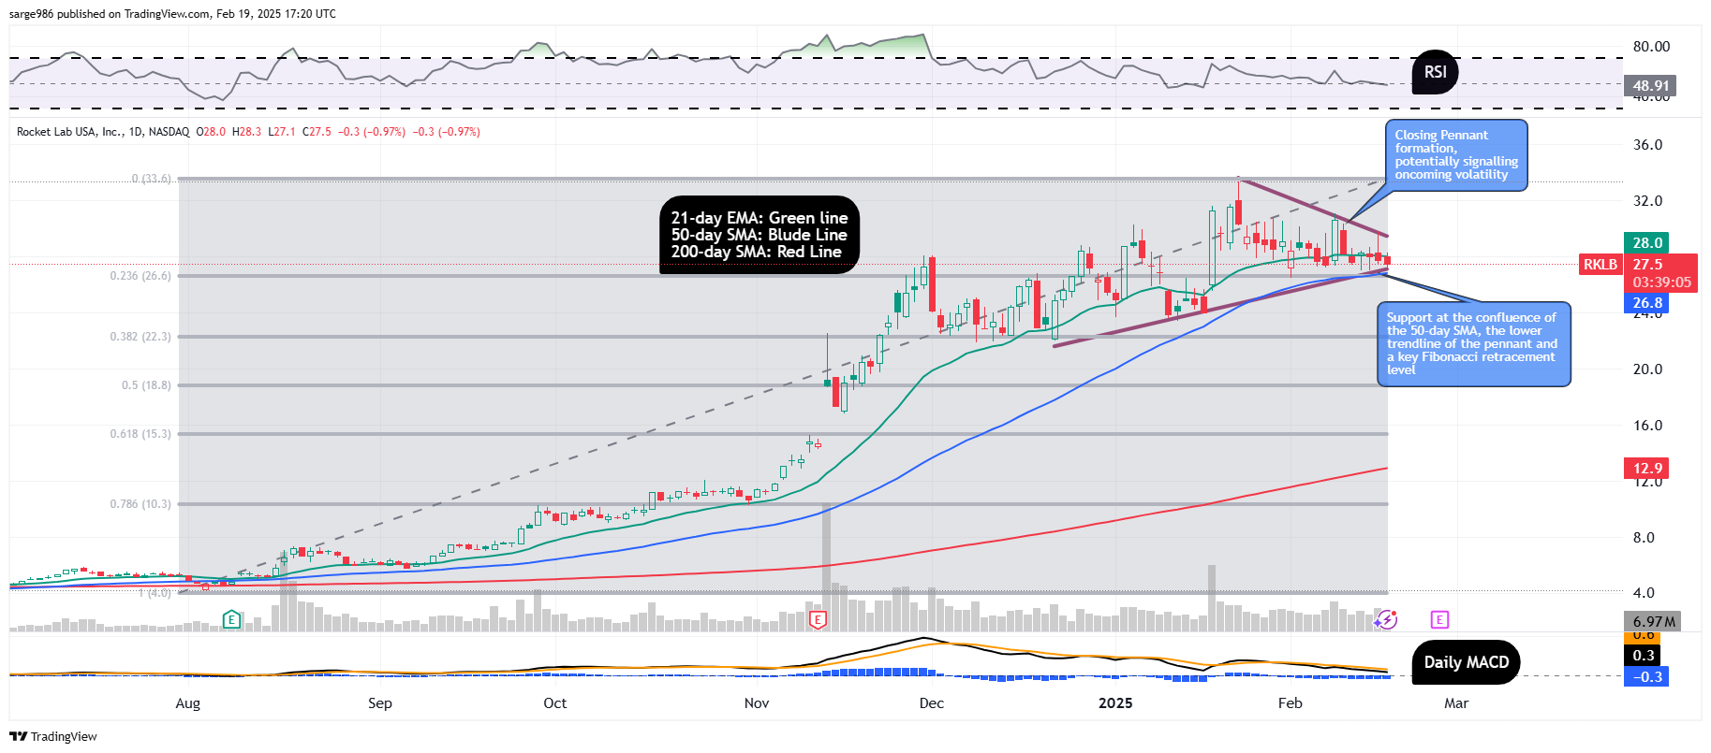
Task: Click the Oct label on the time axis
Action: tap(555, 703)
